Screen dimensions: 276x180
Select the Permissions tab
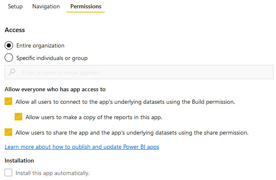(85, 7)
